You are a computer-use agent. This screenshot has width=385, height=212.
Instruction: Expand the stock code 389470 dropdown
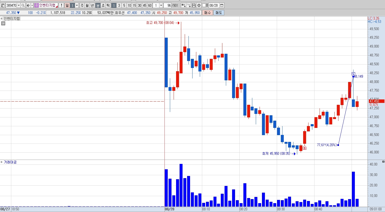(19, 5)
